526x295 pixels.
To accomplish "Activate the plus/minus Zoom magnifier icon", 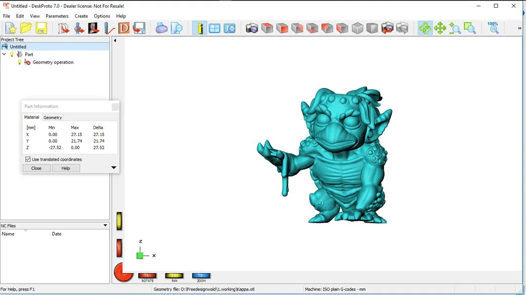I will coord(455,28).
